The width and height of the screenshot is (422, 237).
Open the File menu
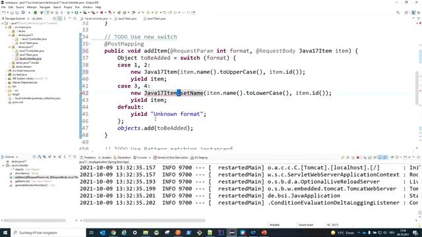[3, 7]
